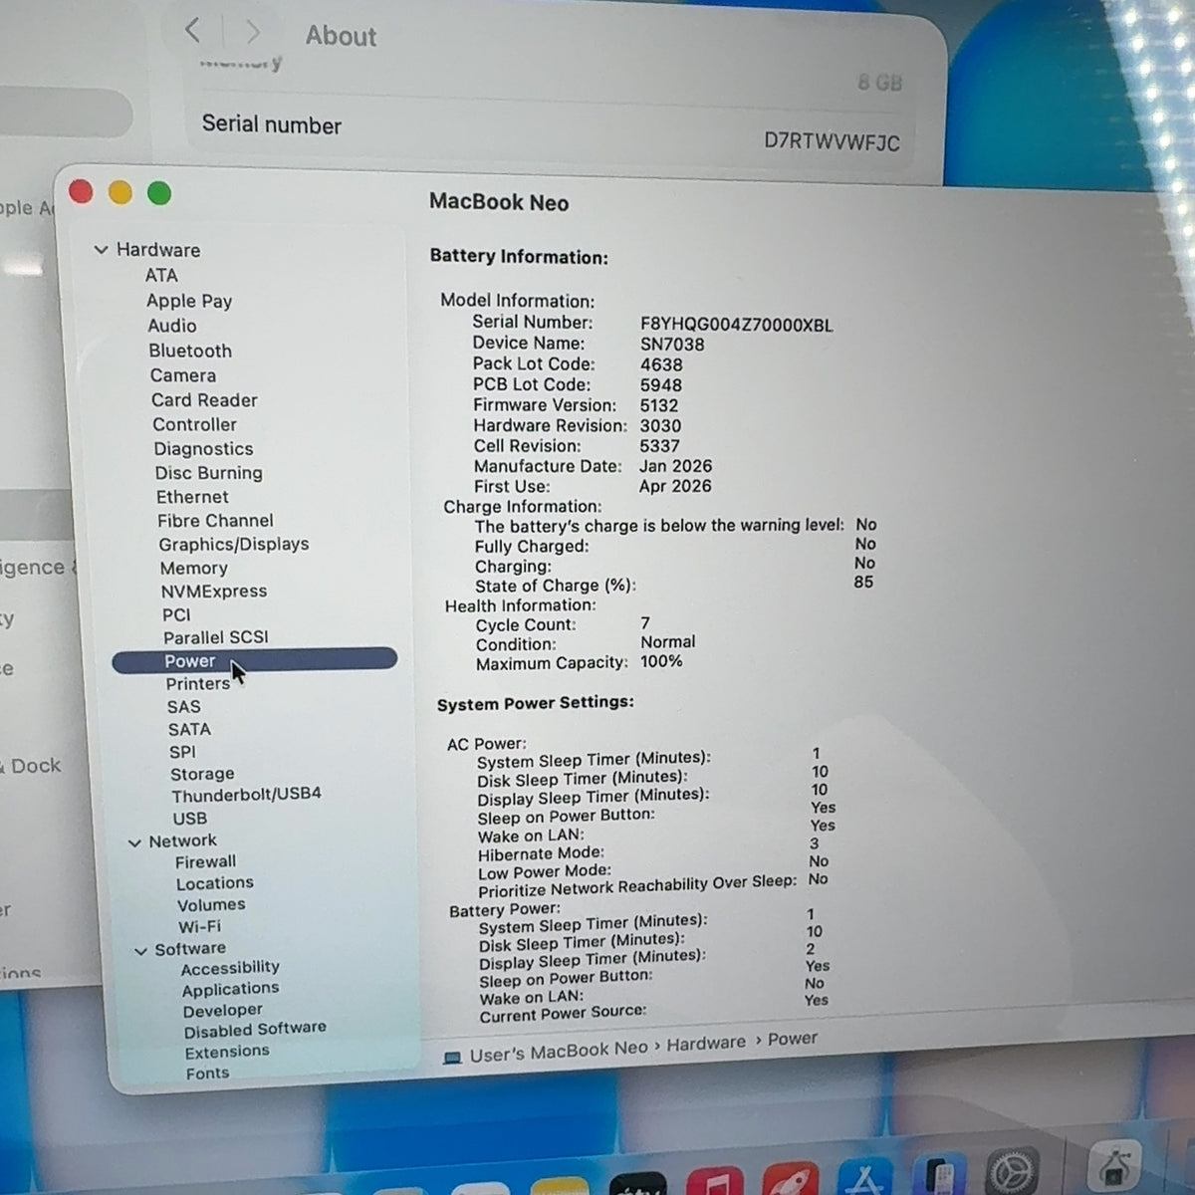
Task: Select Fonts under Software
Action: pyautogui.click(x=207, y=1074)
